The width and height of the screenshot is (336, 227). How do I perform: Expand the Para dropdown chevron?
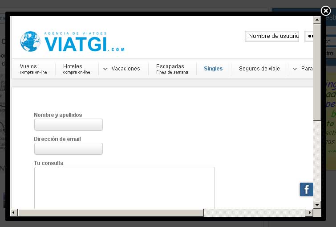[x=295, y=69]
